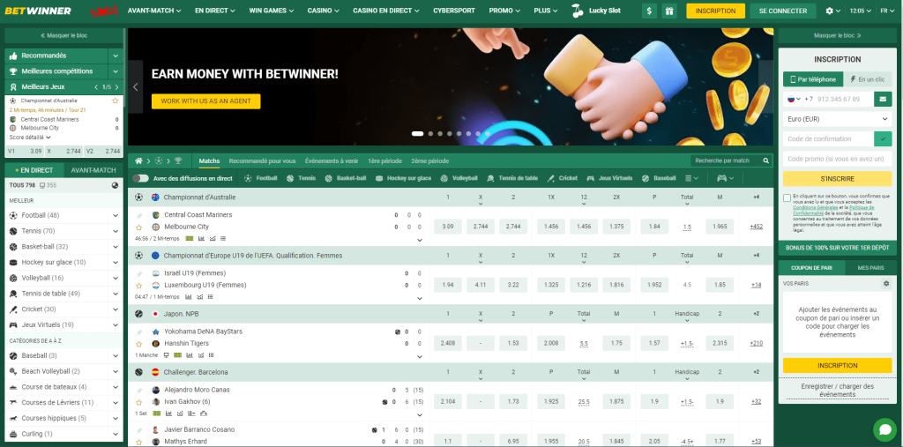903x447 pixels.
Task: Favorite the Melbourne City match star
Action: point(138,227)
